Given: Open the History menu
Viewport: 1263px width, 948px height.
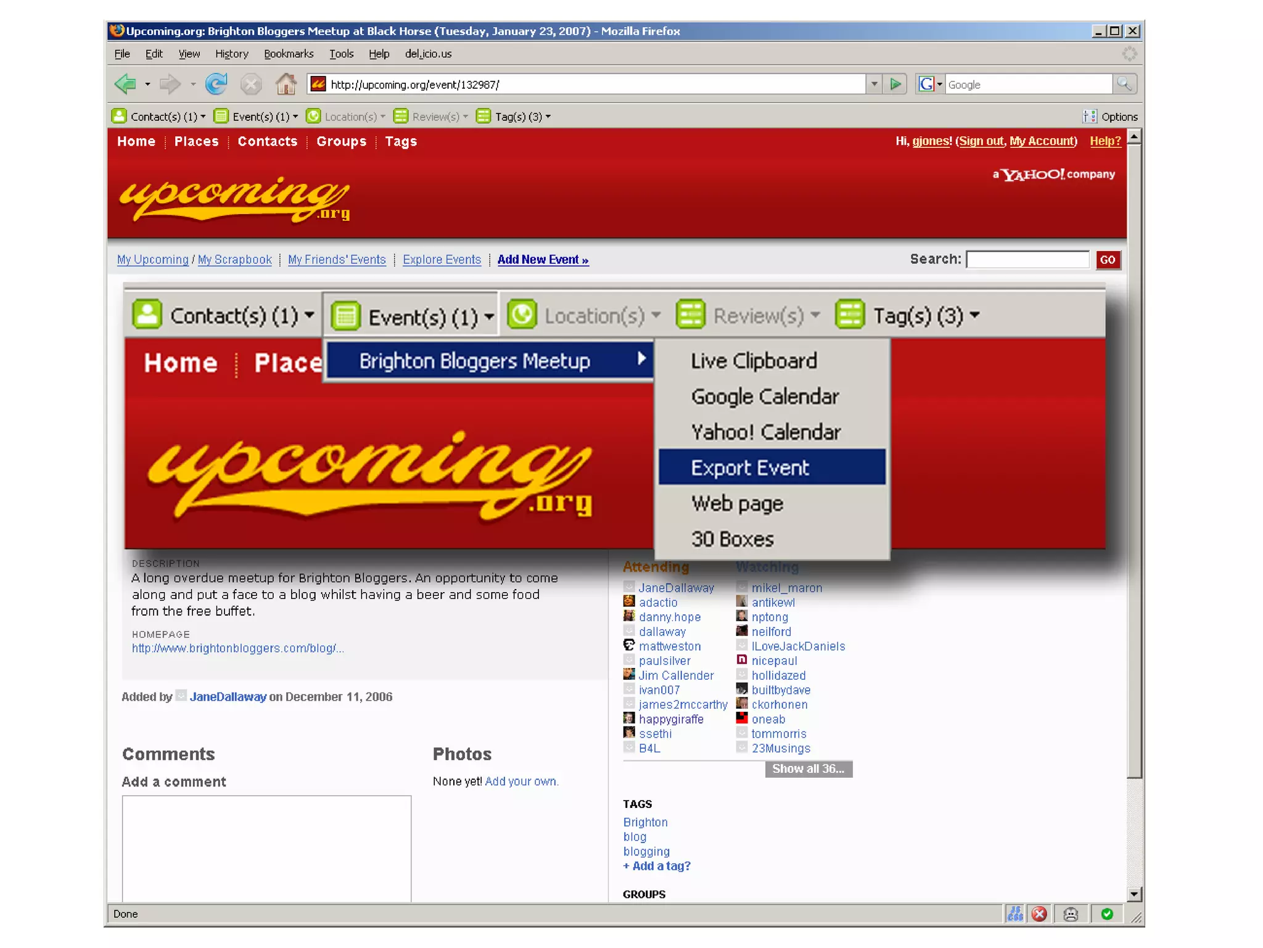Looking at the screenshot, I should coord(231,54).
